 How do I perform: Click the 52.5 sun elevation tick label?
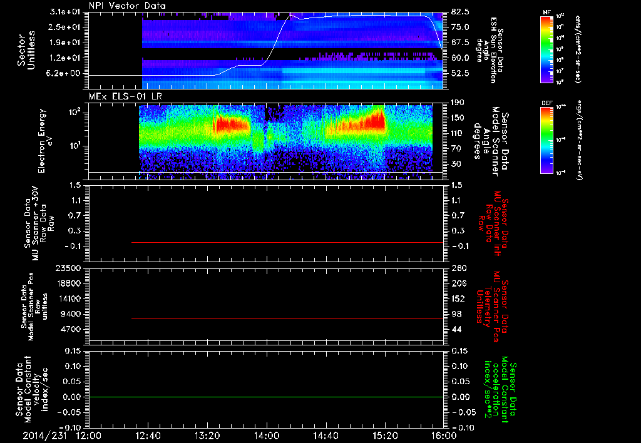tap(461, 74)
